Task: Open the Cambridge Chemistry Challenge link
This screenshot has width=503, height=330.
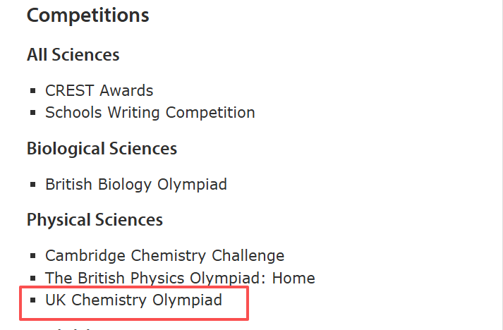Action: coord(164,255)
